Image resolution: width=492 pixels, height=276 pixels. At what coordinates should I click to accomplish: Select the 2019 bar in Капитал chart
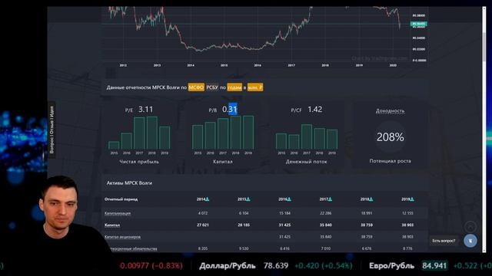pos(248,133)
